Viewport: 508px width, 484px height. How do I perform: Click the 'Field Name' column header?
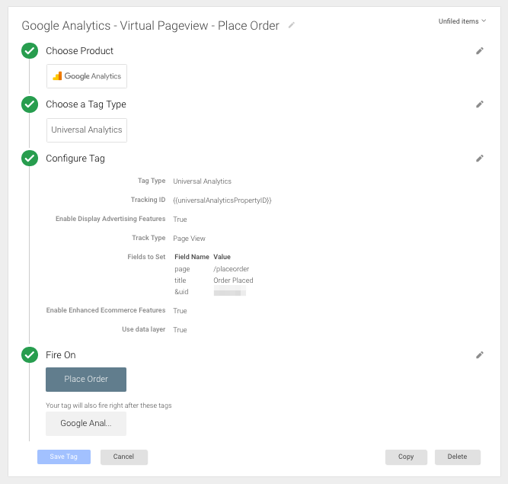[x=192, y=257]
